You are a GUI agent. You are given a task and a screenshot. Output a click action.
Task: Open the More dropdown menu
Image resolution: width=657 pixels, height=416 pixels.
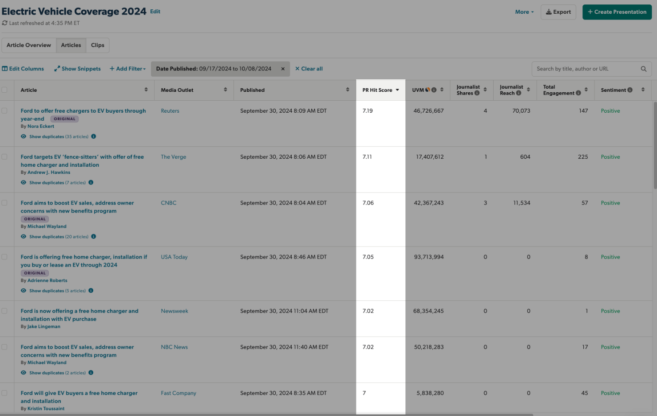[523, 12]
